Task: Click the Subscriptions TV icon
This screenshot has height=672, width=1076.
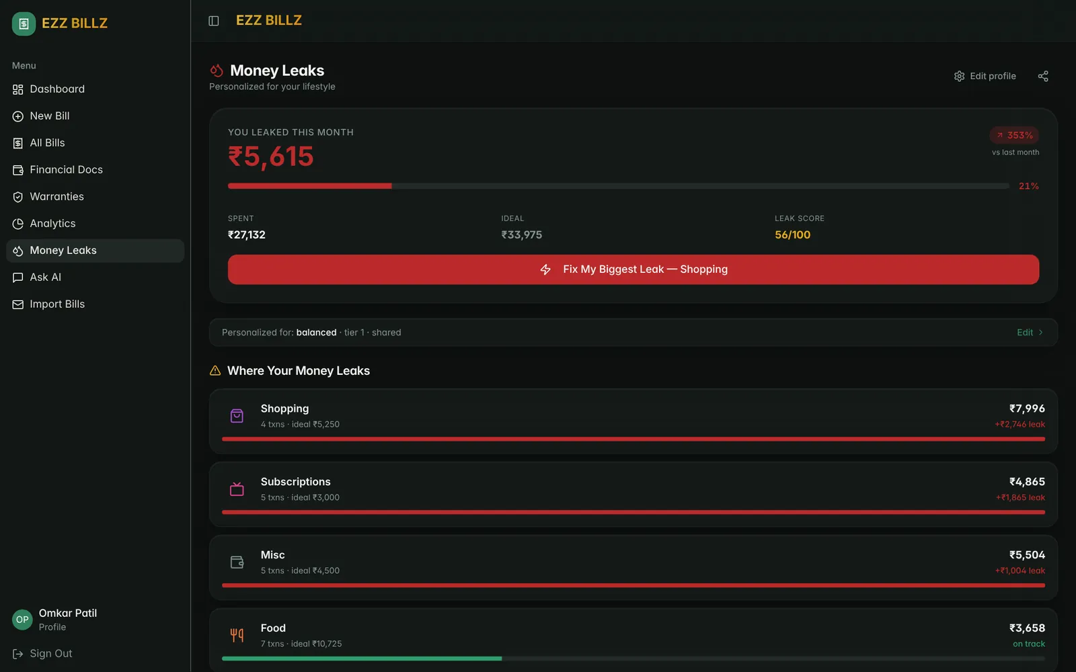Action: [x=237, y=489]
